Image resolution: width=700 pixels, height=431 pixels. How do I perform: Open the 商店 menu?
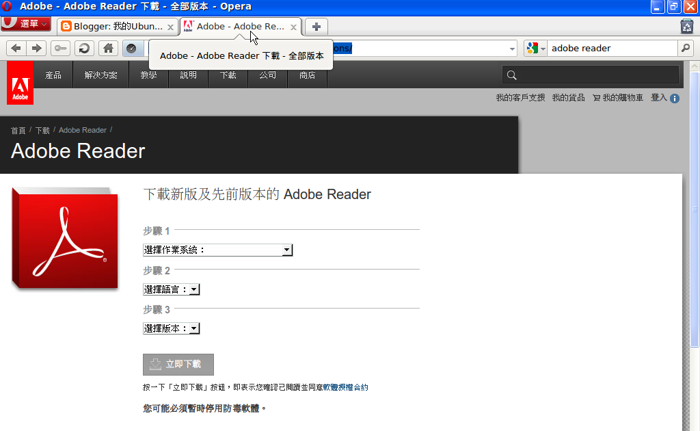pyautogui.click(x=308, y=75)
